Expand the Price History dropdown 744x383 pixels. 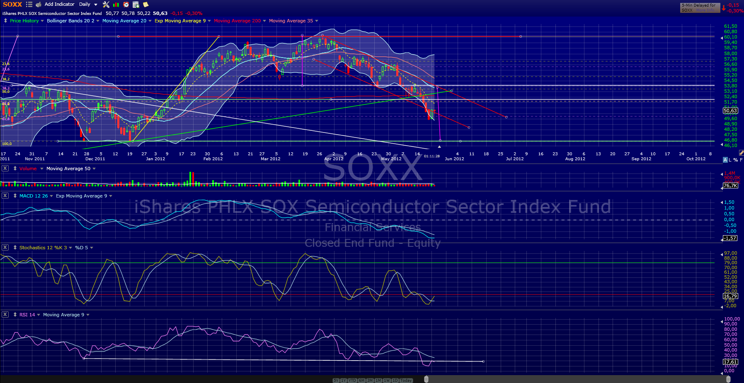42,21
